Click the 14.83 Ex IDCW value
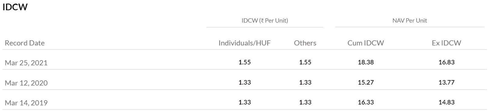The width and height of the screenshot is (489, 112). [447, 102]
